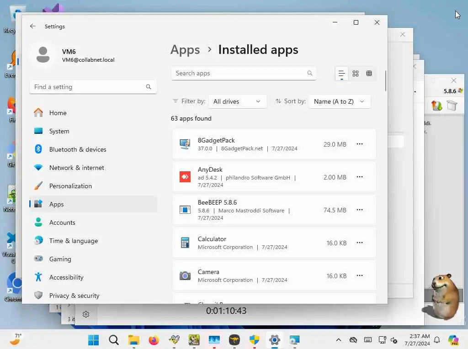Open more options for Camera
Image resolution: width=468 pixels, height=349 pixels.
(360, 275)
